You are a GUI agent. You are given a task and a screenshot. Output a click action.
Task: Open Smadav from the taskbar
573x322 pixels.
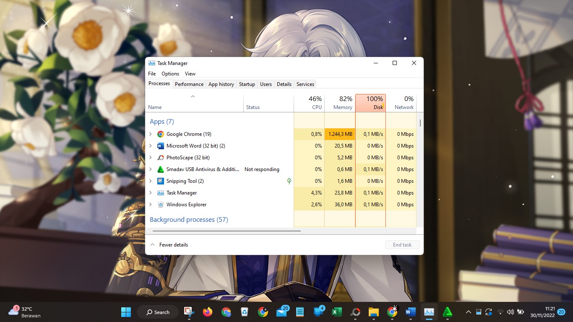448,312
